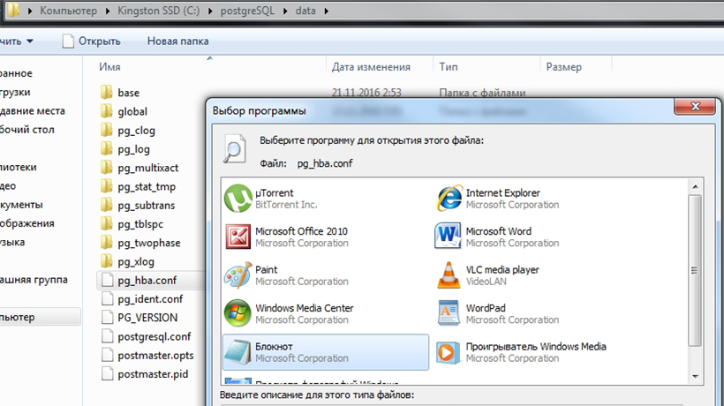The height and width of the screenshot is (406, 724).
Task: Pick Microsoft Word to open file
Action: click(x=449, y=237)
